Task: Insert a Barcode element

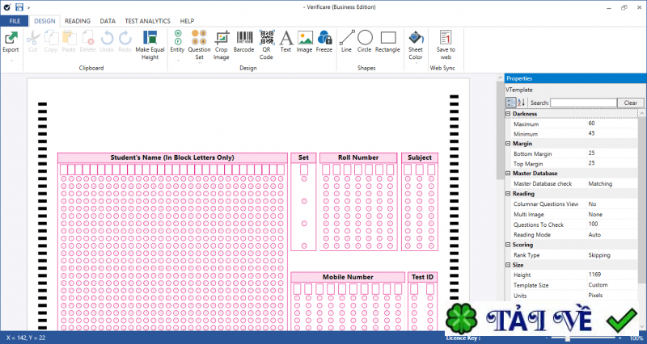Action: coord(244,41)
